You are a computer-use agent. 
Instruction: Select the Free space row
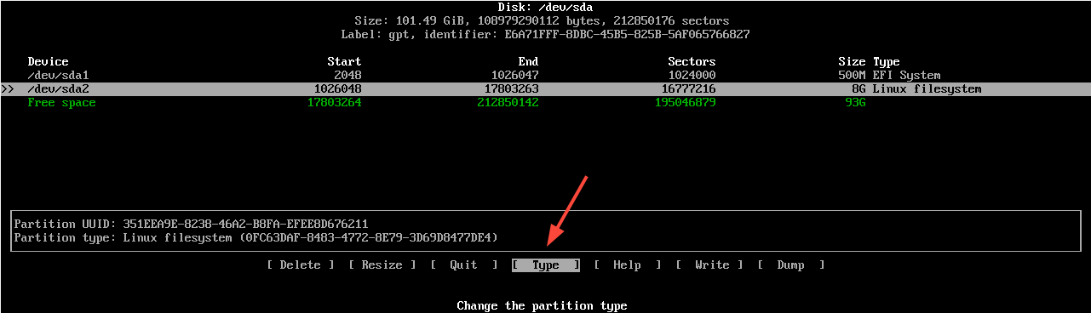[545, 103]
